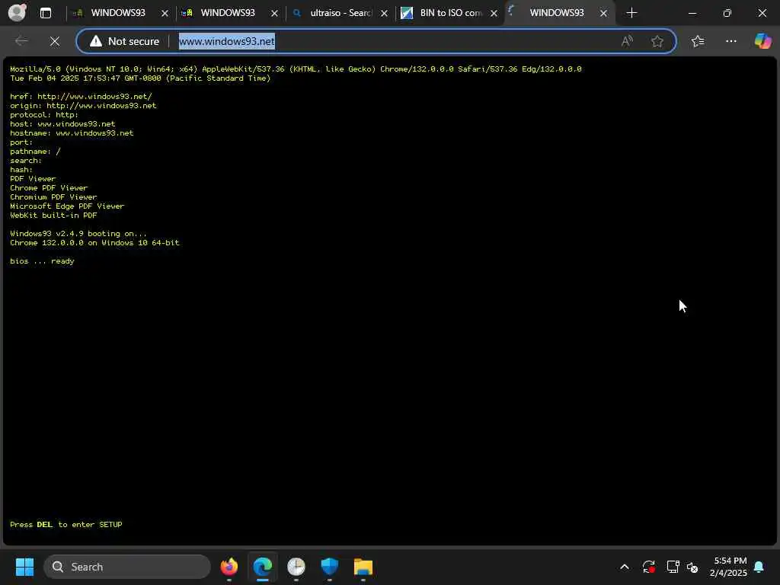Open the clock showing 5:54 PM
Image resolution: width=780 pixels, height=585 pixels.
point(729,567)
